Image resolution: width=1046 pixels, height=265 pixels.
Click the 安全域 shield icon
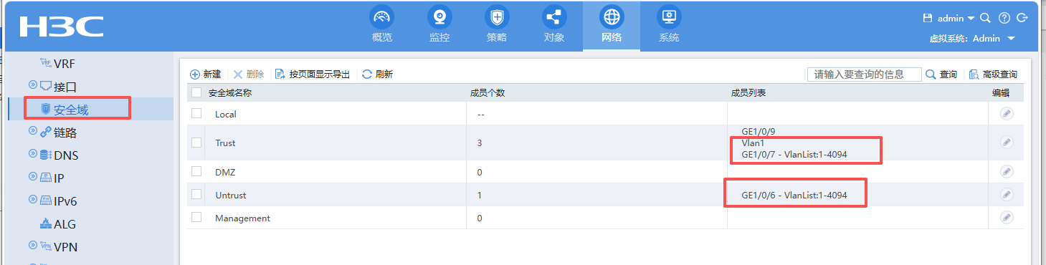pos(45,109)
